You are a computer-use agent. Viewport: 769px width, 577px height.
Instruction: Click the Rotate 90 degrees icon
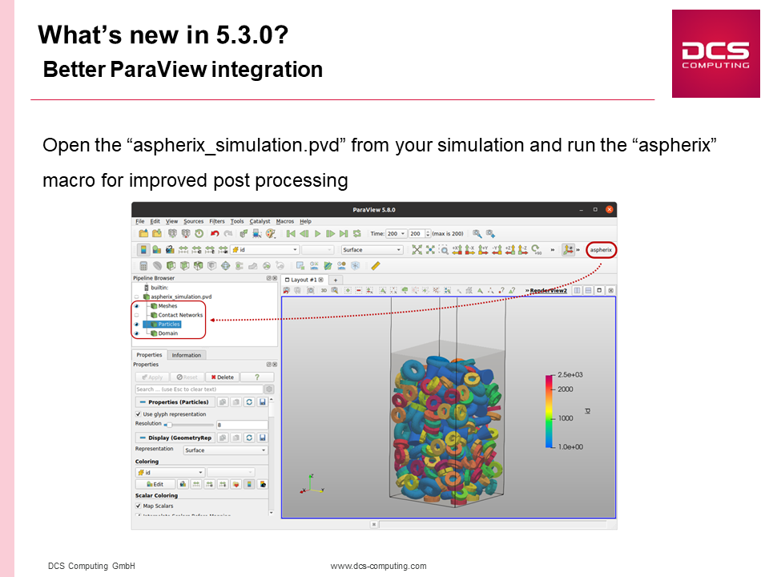pos(536,250)
